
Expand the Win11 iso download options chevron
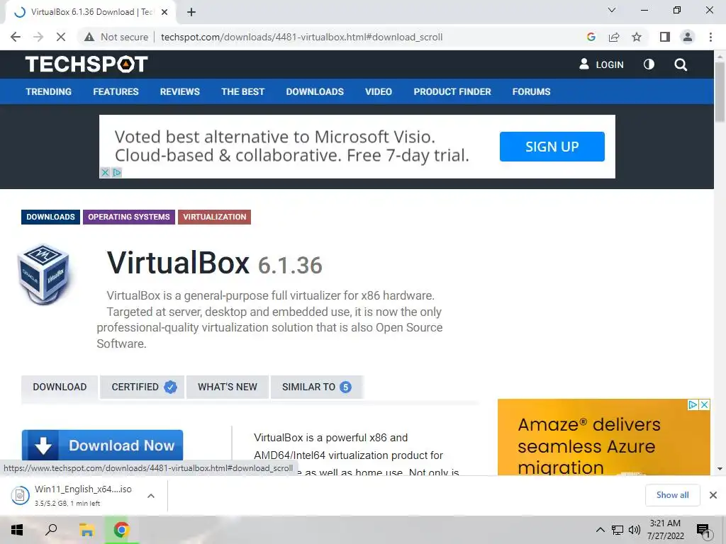click(x=150, y=496)
